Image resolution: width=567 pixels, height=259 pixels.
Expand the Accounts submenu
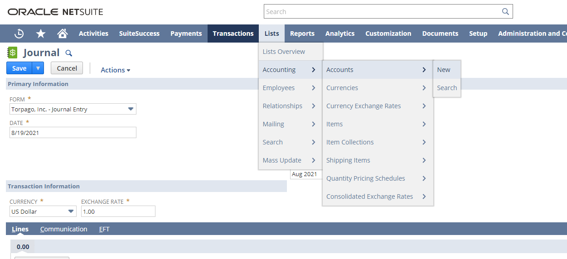[378, 70]
